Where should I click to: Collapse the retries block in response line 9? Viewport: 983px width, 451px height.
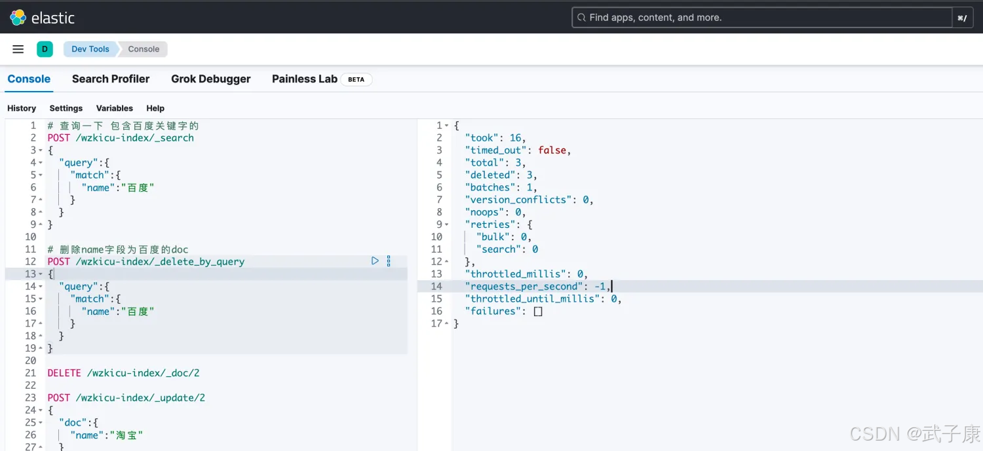(x=447, y=225)
